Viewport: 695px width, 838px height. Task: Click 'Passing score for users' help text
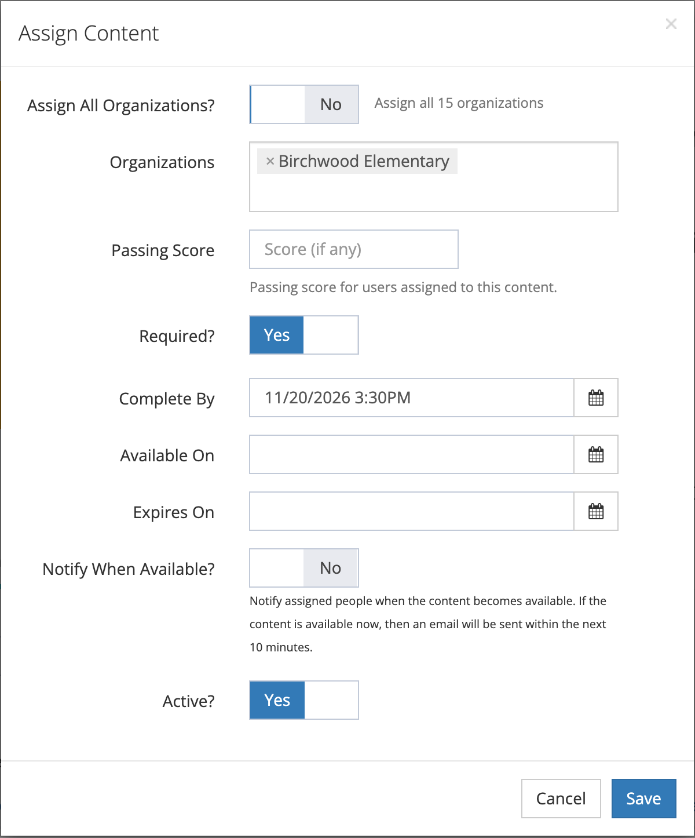click(x=403, y=287)
